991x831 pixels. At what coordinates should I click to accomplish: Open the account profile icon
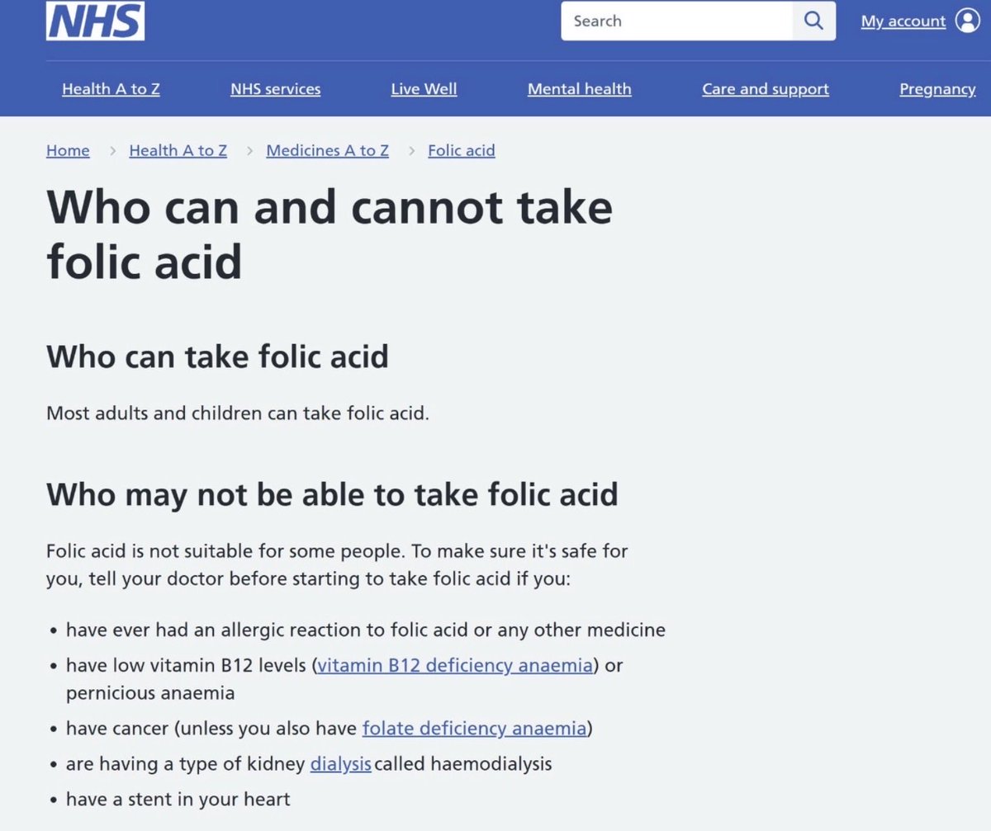pyautogui.click(x=967, y=21)
